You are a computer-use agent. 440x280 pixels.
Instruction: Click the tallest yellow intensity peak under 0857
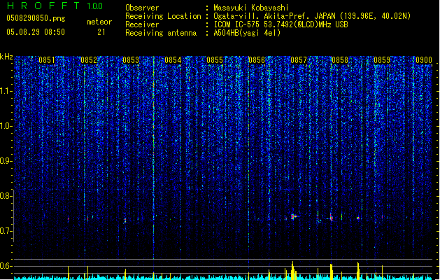292,271
